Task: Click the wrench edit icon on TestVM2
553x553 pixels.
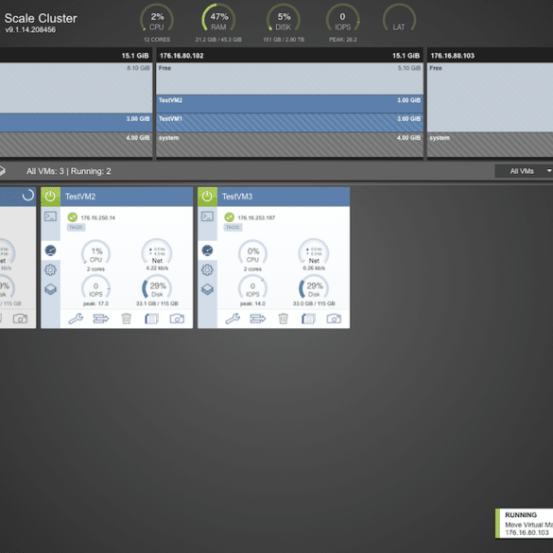Action: (x=76, y=319)
